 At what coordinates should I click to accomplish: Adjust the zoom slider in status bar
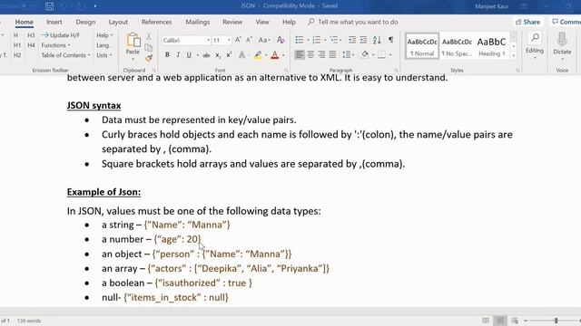click(556, 321)
